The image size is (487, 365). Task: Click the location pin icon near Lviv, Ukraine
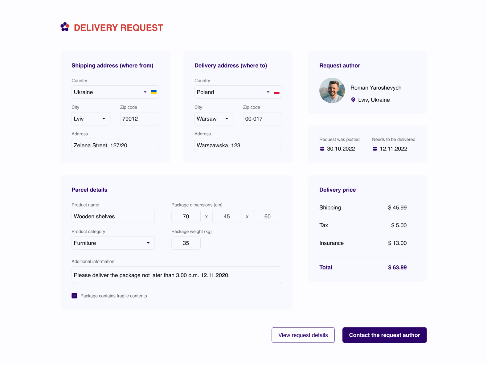[x=353, y=100]
